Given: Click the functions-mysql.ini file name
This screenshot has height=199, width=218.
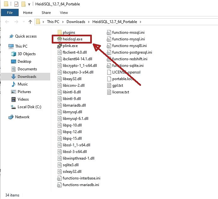Looking at the screenshot, I should (128, 39).
